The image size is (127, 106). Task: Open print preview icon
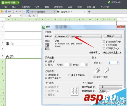[13, 11]
